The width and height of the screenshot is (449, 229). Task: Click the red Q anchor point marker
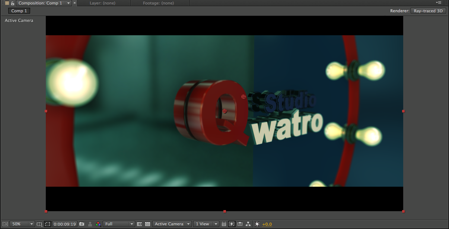click(x=225, y=111)
